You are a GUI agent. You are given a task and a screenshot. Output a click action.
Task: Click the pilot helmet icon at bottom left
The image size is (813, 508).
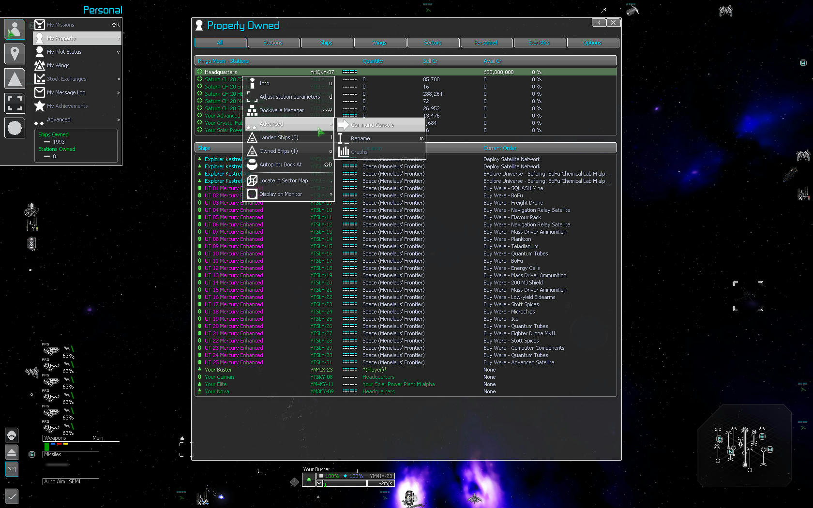click(x=12, y=435)
